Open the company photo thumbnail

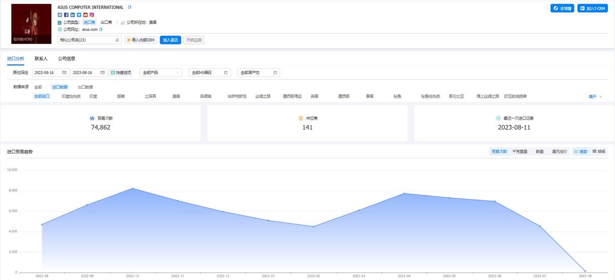point(31,24)
